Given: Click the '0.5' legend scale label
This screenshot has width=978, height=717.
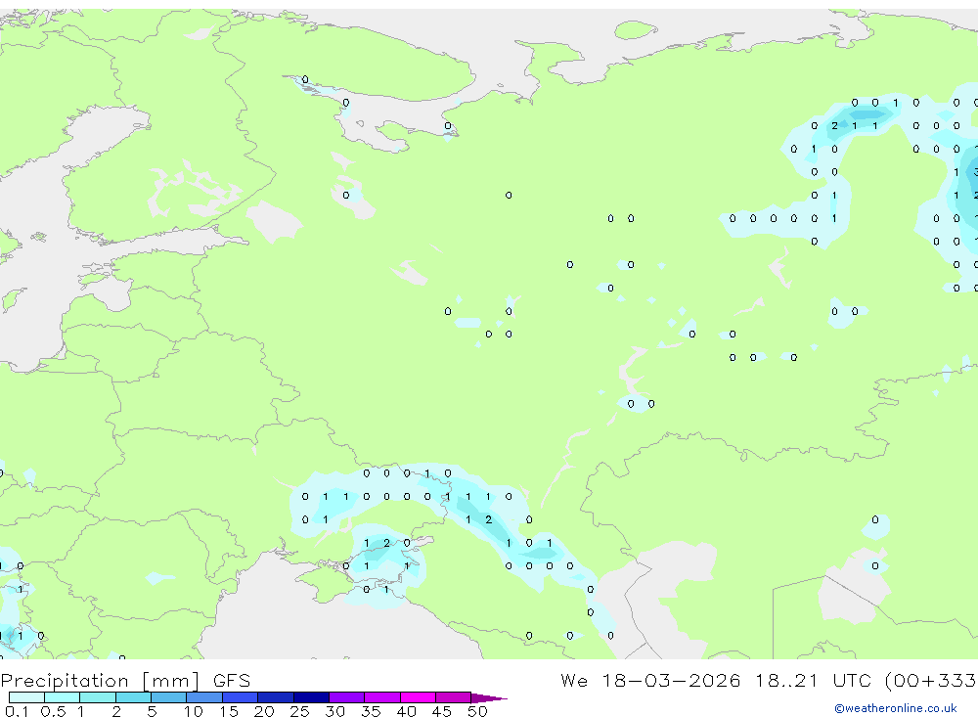Looking at the screenshot, I should 53,711.
